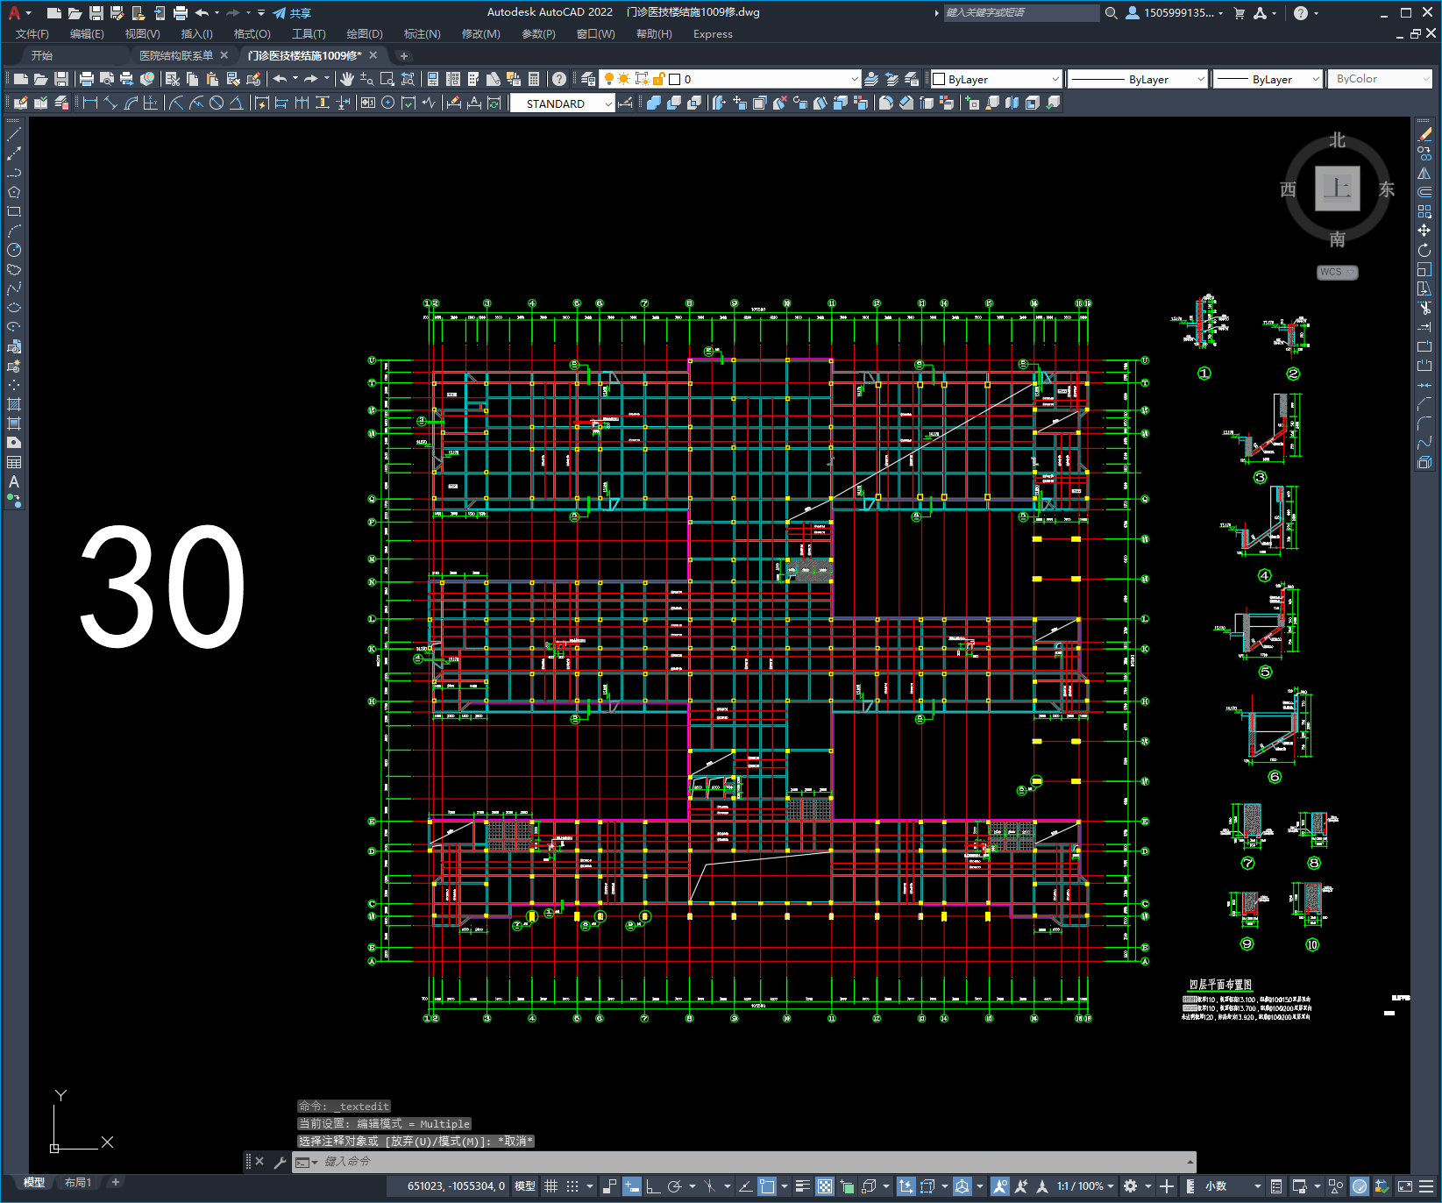Toggle dynamic input in status bar
1442x1203 pixels.
point(632,1186)
